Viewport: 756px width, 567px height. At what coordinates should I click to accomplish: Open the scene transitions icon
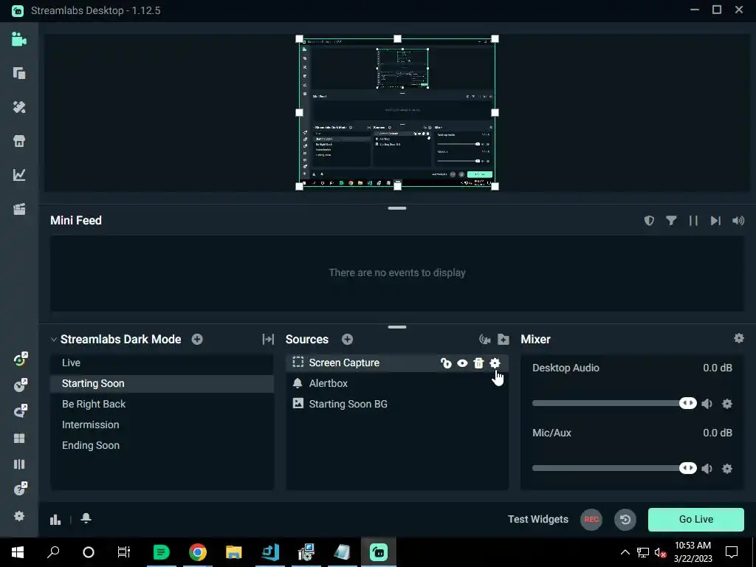click(x=268, y=340)
